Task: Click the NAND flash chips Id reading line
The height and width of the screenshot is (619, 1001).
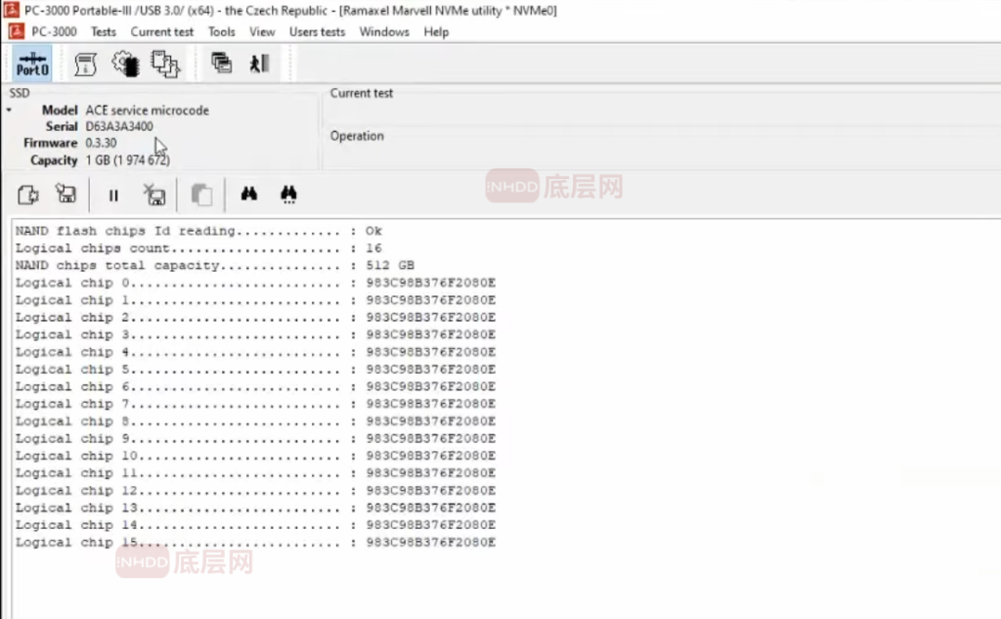Action: pyautogui.click(x=198, y=231)
